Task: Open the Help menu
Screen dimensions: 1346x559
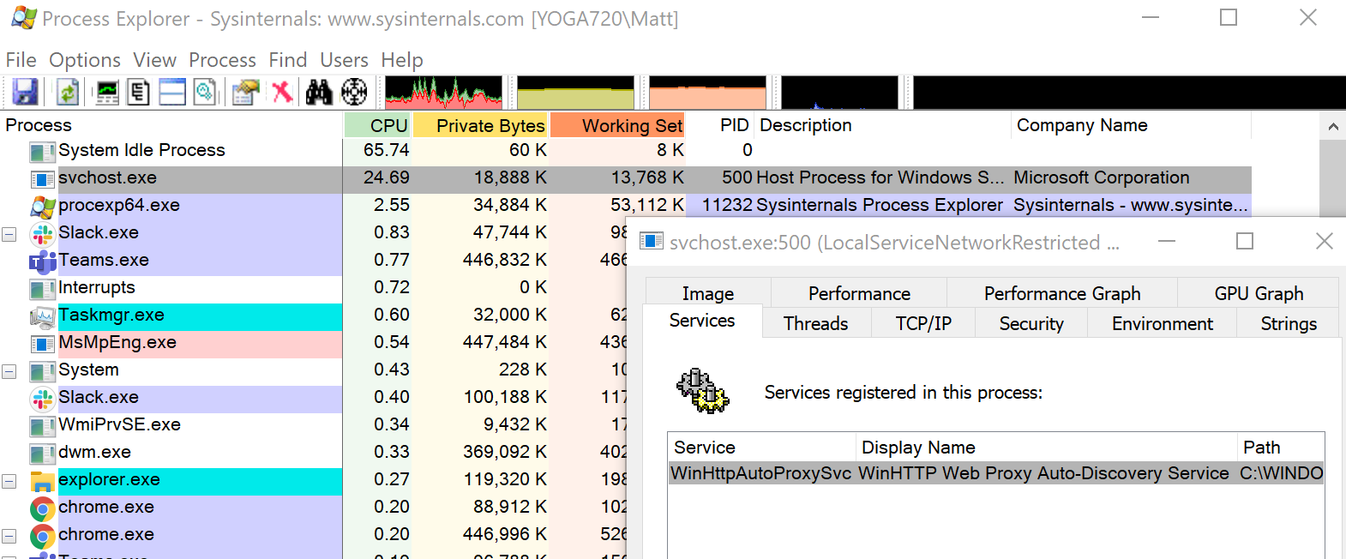Action: coord(402,60)
